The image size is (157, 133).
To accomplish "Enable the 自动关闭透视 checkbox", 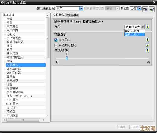I will (56, 45).
